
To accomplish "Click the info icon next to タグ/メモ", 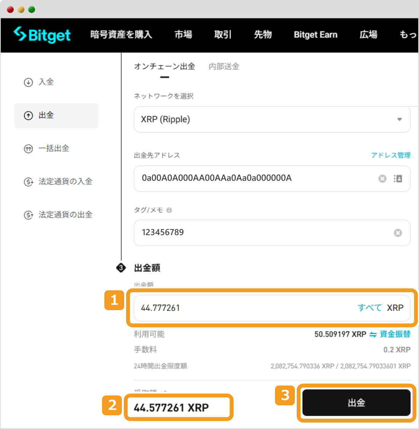I will [x=169, y=210].
